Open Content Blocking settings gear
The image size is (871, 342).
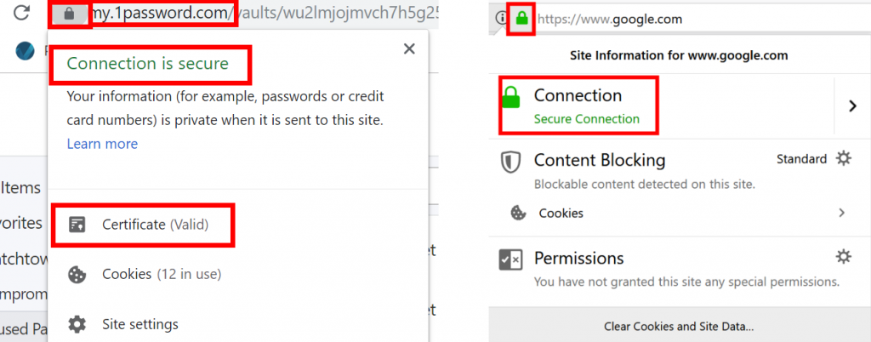click(843, 159)
